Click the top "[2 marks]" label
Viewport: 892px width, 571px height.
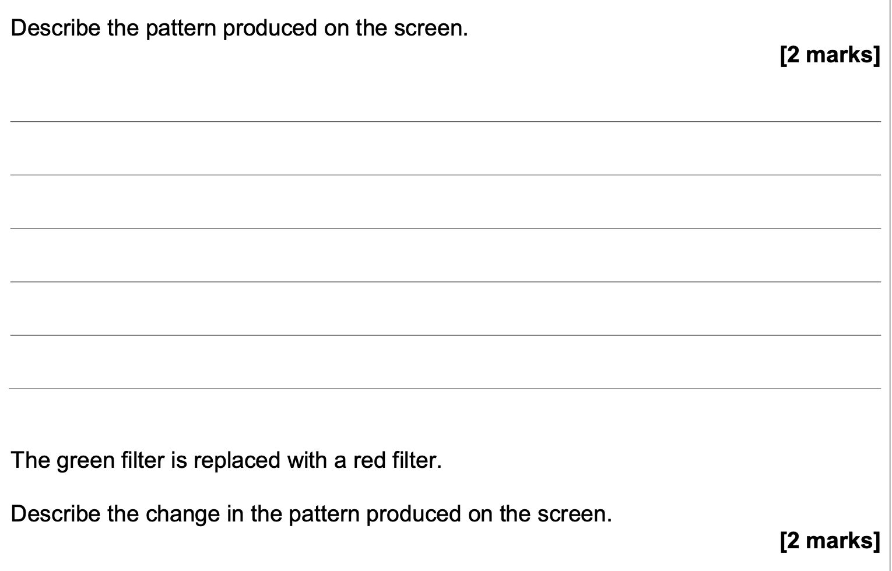(x=830, y=55)
